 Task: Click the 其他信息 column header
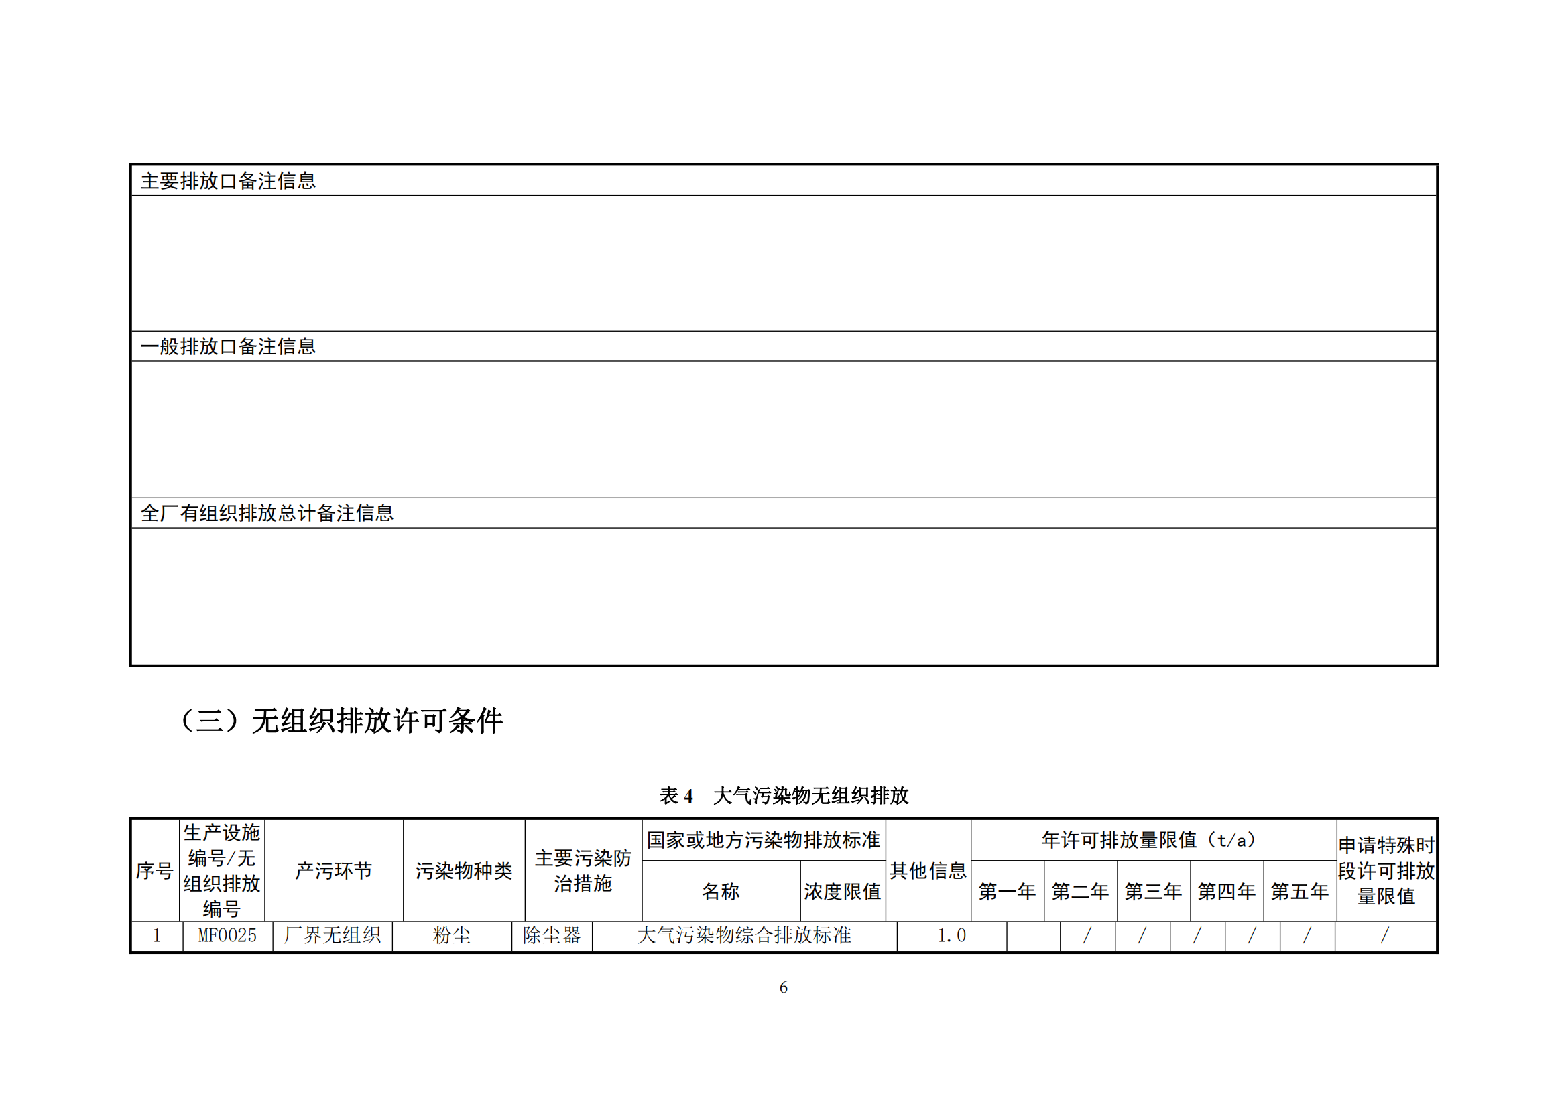point(928,871)
